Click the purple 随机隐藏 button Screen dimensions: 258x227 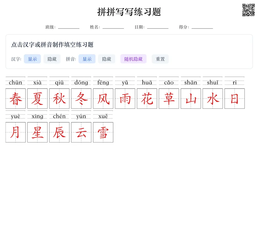click(x=133, y=59)
